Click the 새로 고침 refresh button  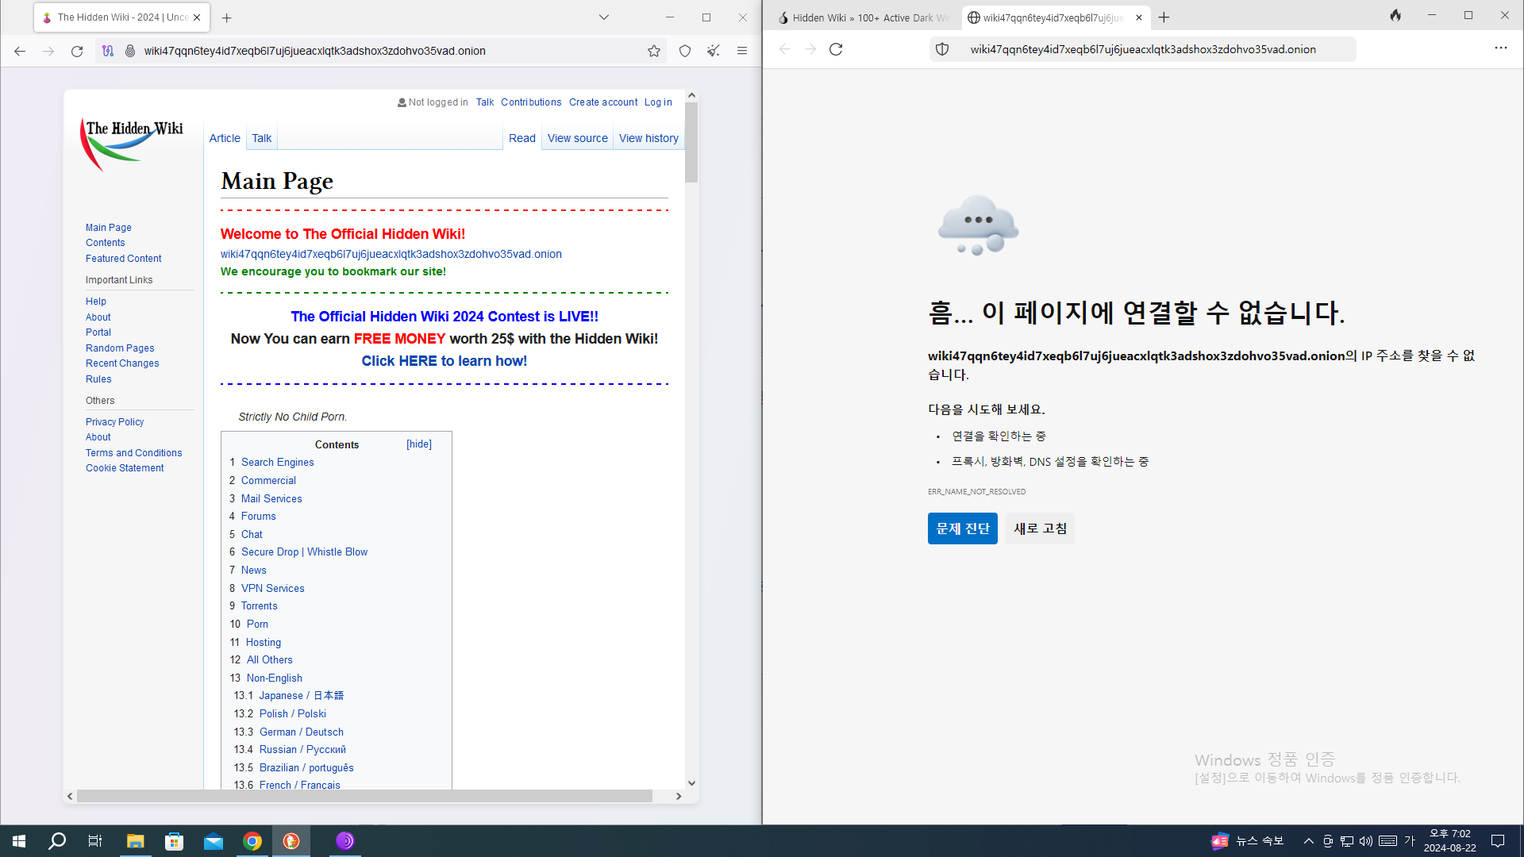tap(1040, 528)
